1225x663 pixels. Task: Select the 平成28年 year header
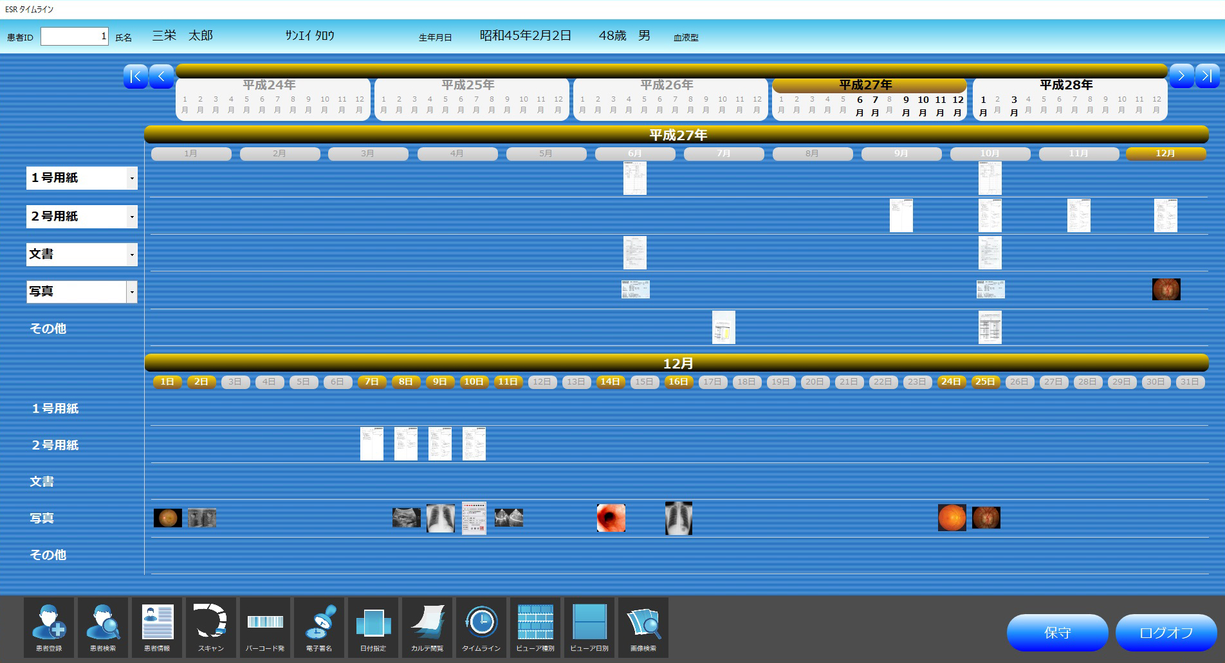(1066, 85)
